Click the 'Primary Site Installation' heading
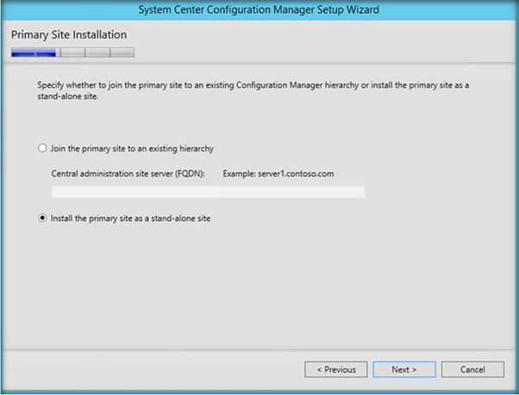519x395 pixels. (x=69, y=34)
